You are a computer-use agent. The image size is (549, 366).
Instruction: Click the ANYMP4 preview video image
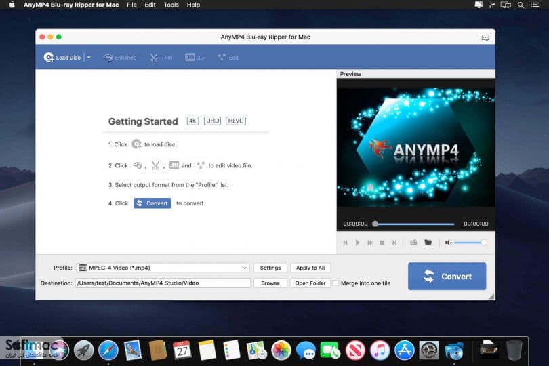416,147
